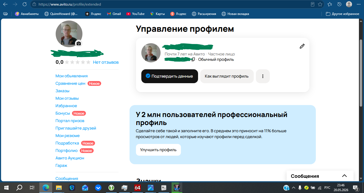The image size is (364, 193).
Task: Open the Карты bookmark
Action: click(x=157, y=14)
